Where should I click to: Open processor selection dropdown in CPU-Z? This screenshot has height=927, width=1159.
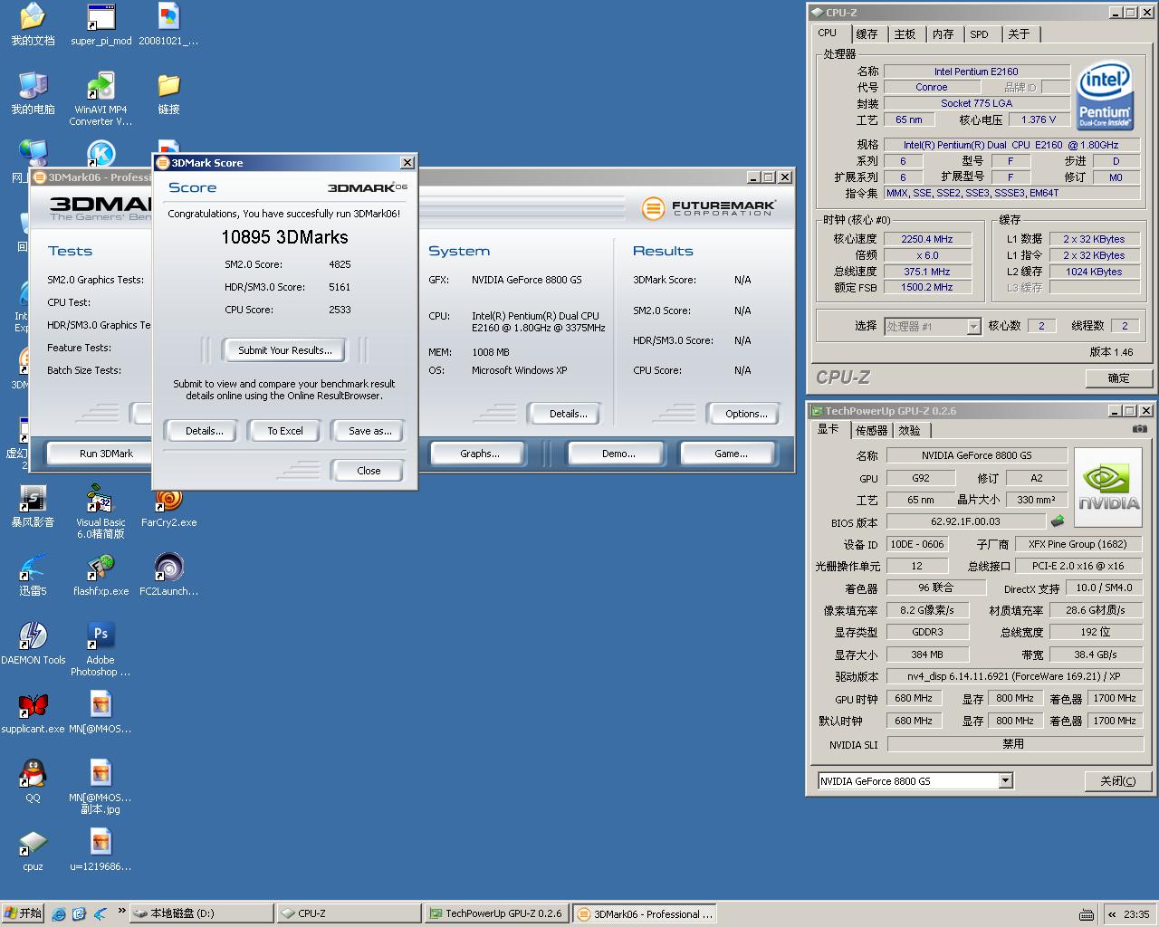pyautogui.click(x=973, y=327)
